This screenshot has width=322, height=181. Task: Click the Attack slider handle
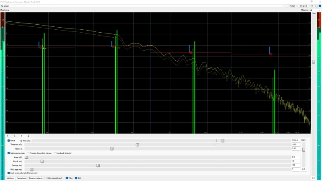point(42,161)
